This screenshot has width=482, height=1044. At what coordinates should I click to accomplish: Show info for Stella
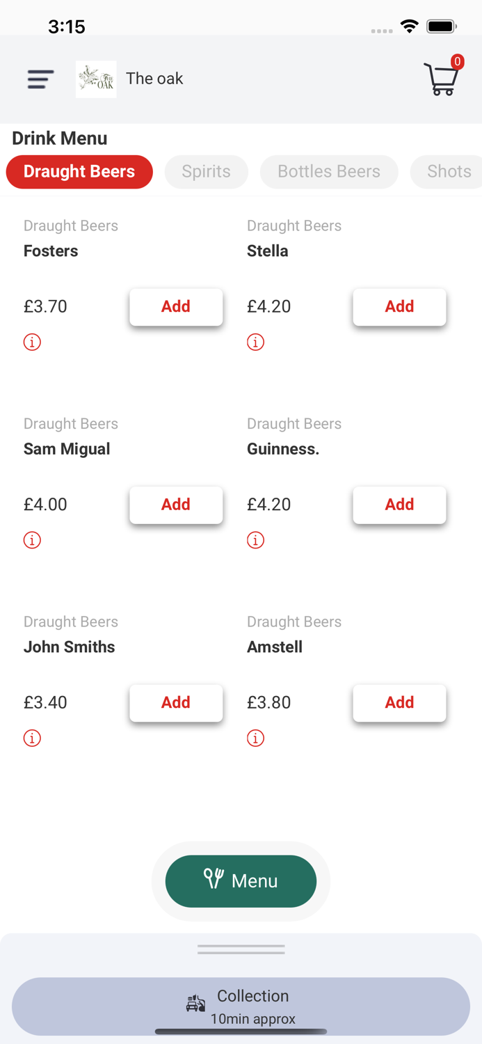(x=255, y=342)
